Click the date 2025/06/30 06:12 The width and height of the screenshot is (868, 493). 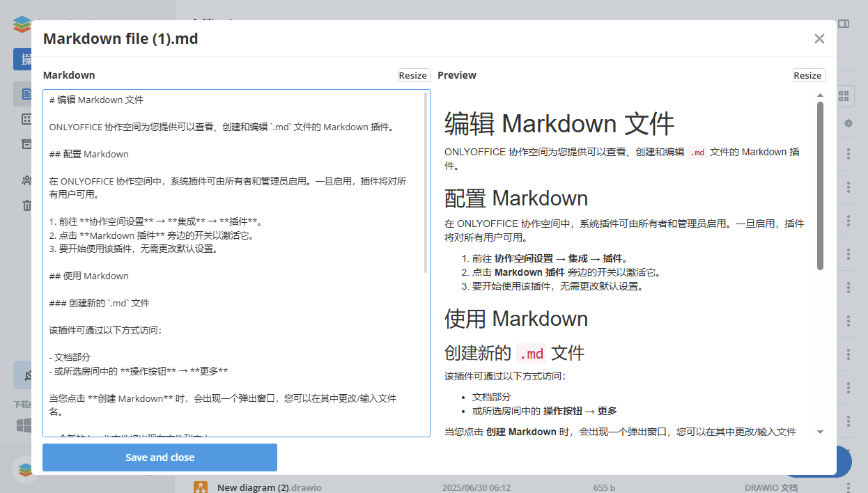476,488
